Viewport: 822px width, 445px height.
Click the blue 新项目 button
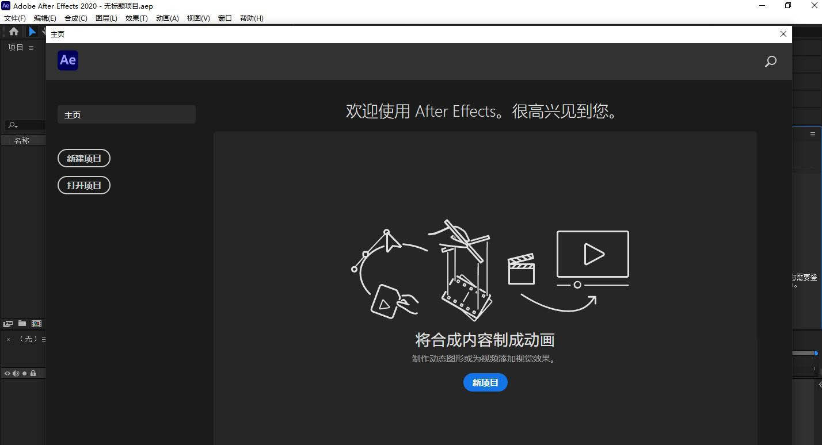(x=485, y=382)
